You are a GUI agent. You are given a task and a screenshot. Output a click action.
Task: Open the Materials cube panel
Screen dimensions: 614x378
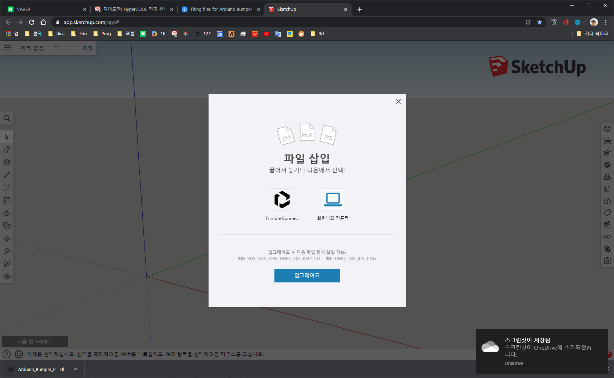click(607, 189)
